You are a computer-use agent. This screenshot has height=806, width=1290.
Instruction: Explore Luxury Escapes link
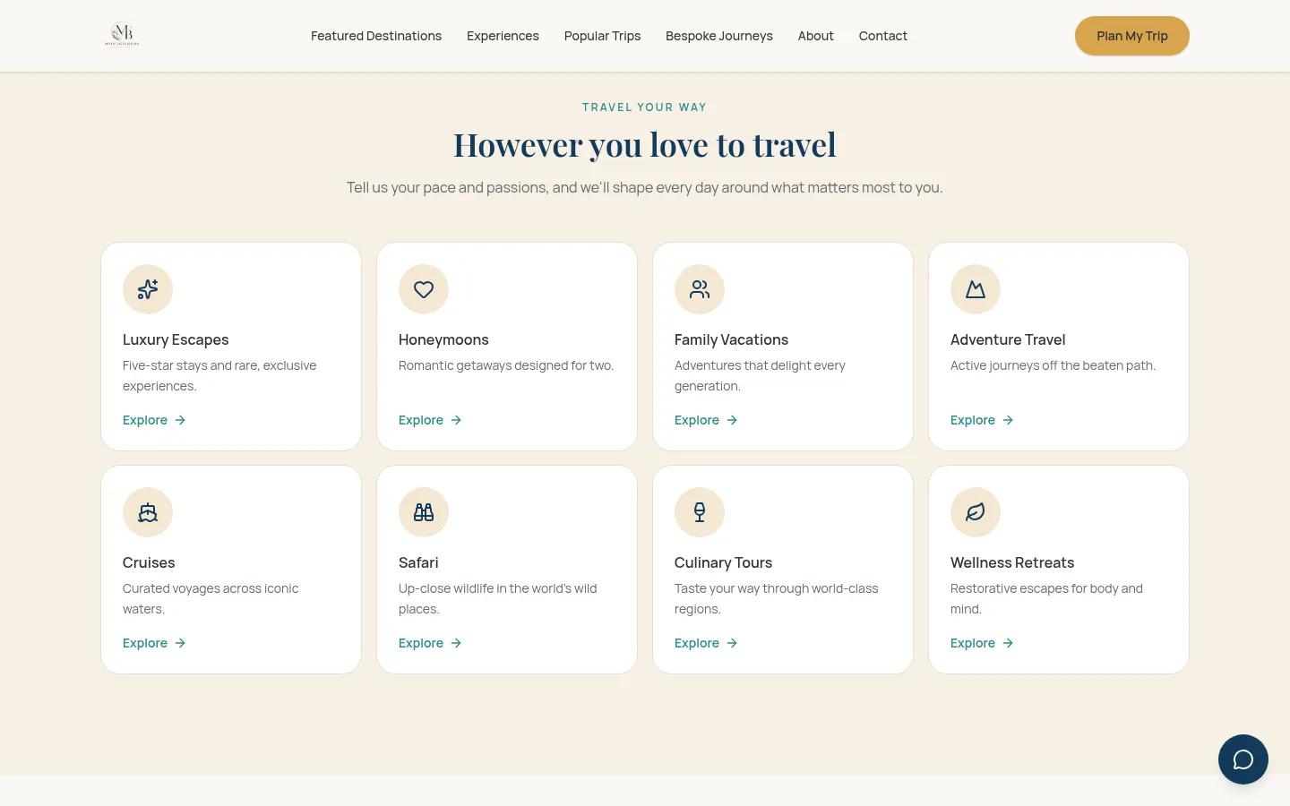pyautogui.click(x=154, y=420)
